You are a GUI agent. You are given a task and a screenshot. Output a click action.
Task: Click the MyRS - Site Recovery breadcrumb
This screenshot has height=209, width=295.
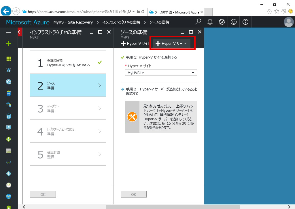point(73,22)
